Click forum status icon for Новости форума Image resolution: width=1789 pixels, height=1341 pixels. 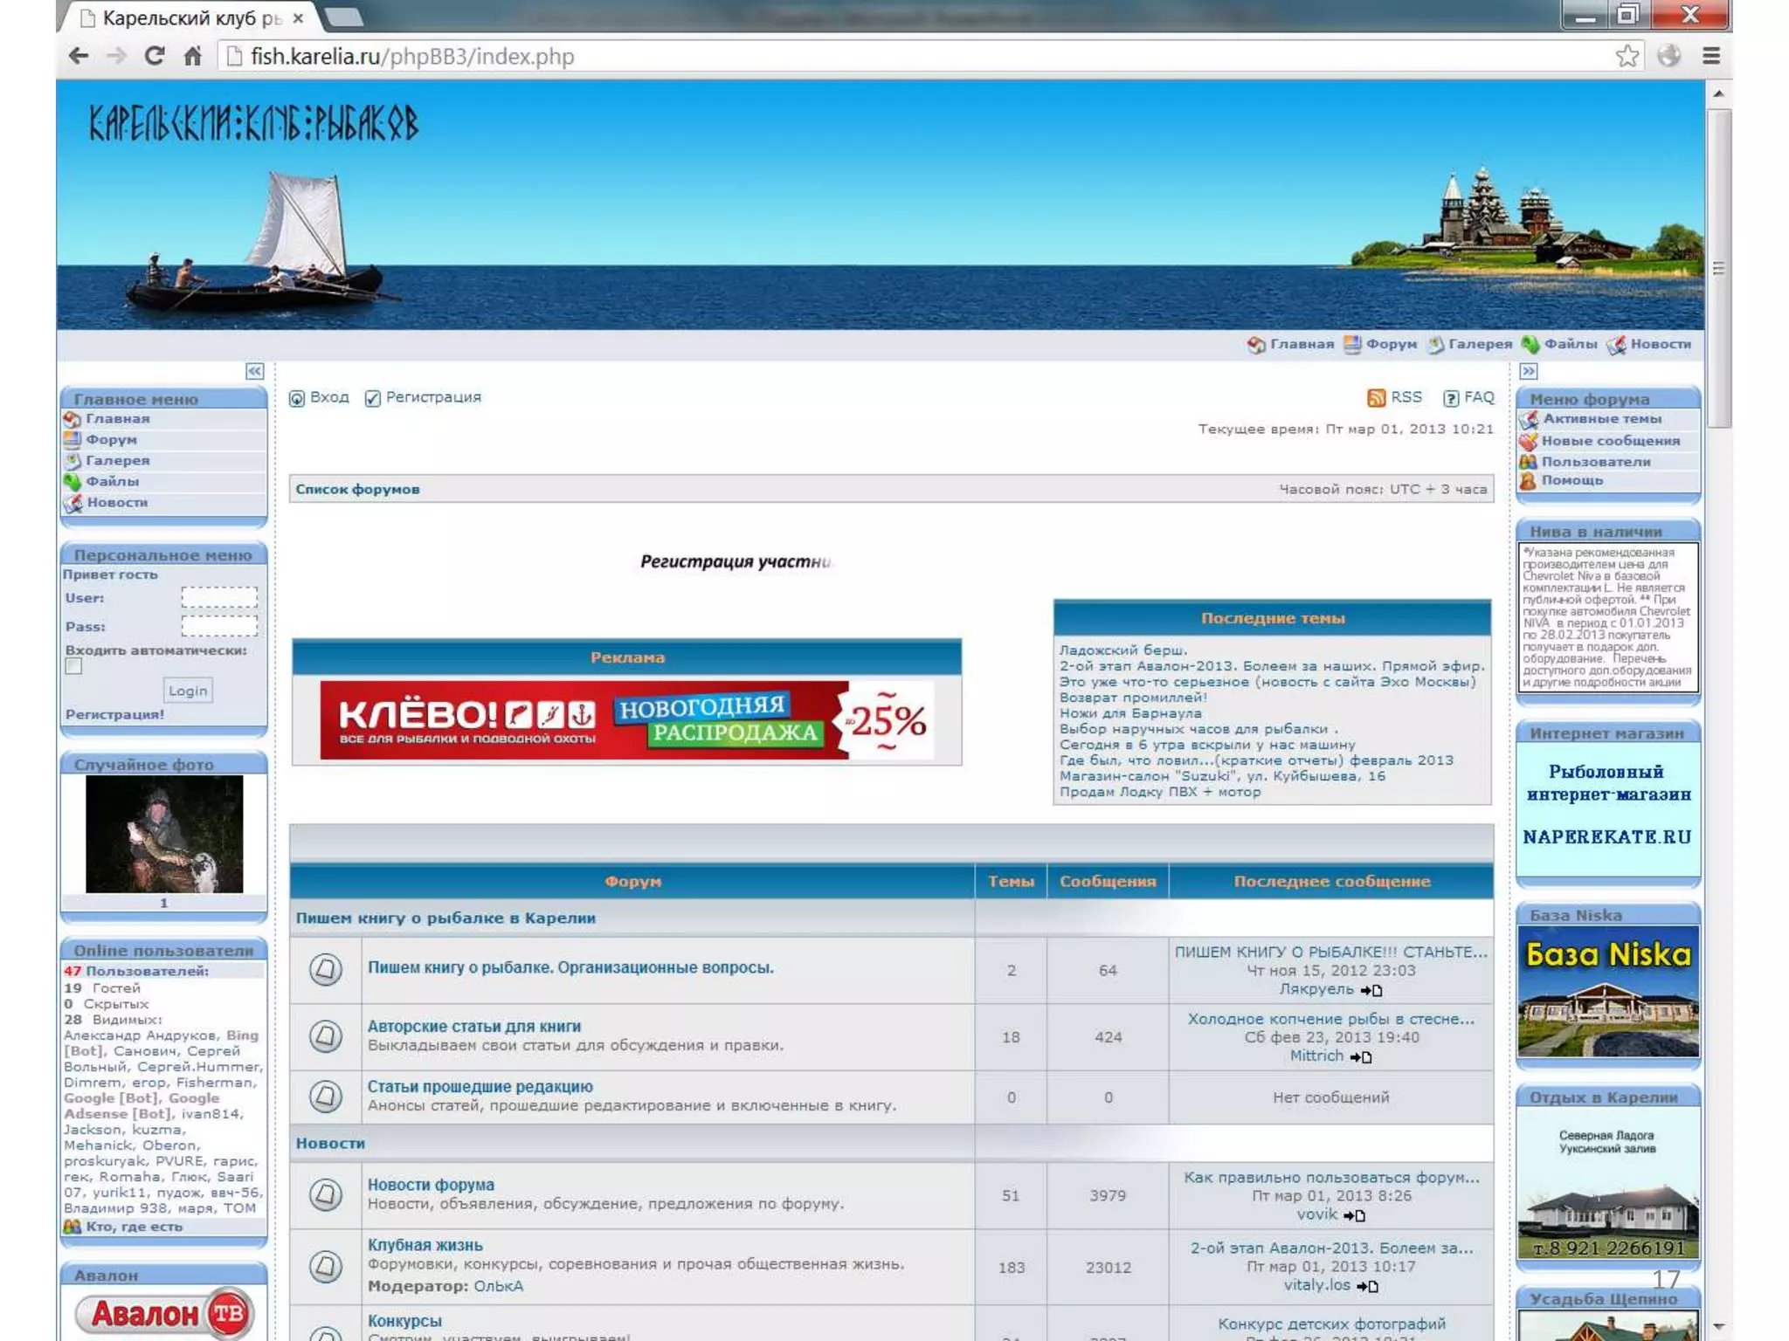[326, 1193]
